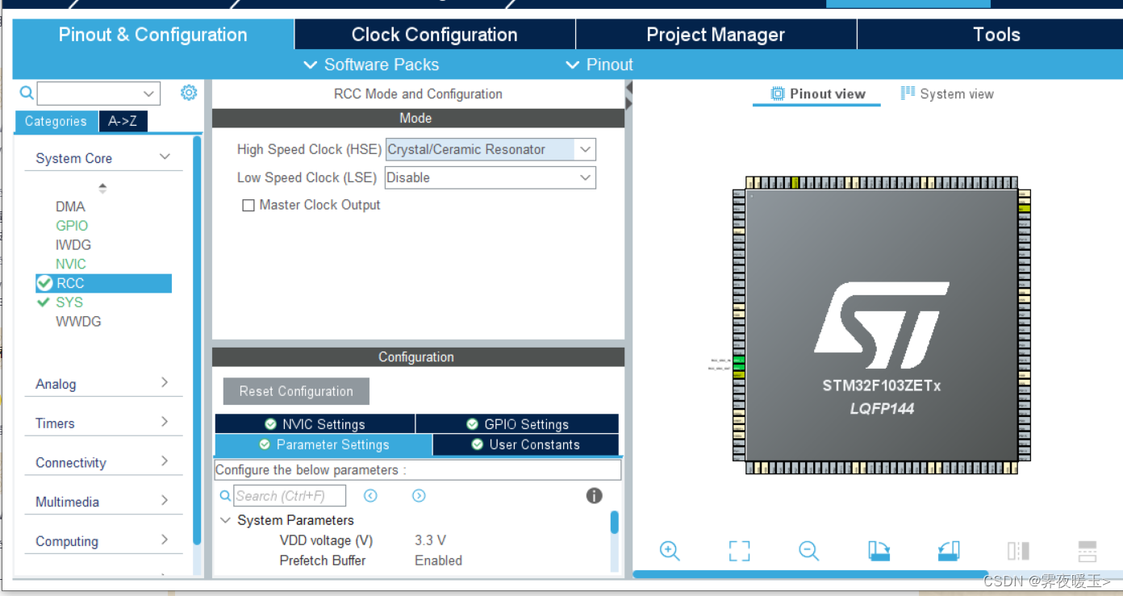Switch to the Project Manager tab
The image size is (1123, 596).
[716, 35]
